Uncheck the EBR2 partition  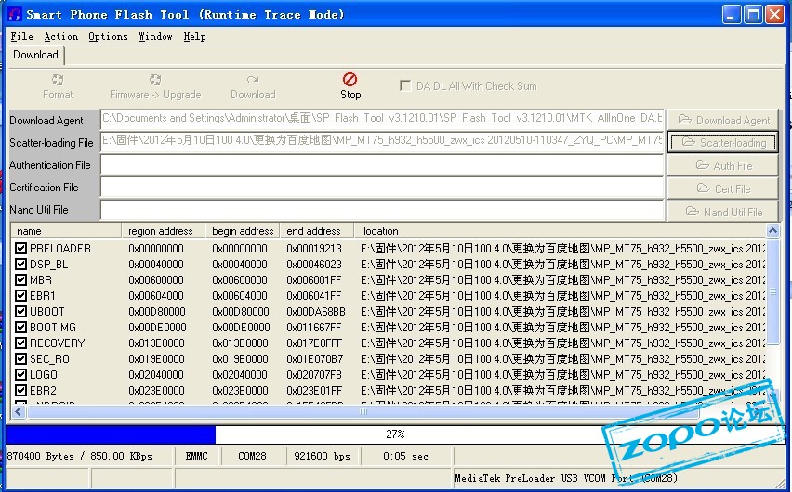20,391
